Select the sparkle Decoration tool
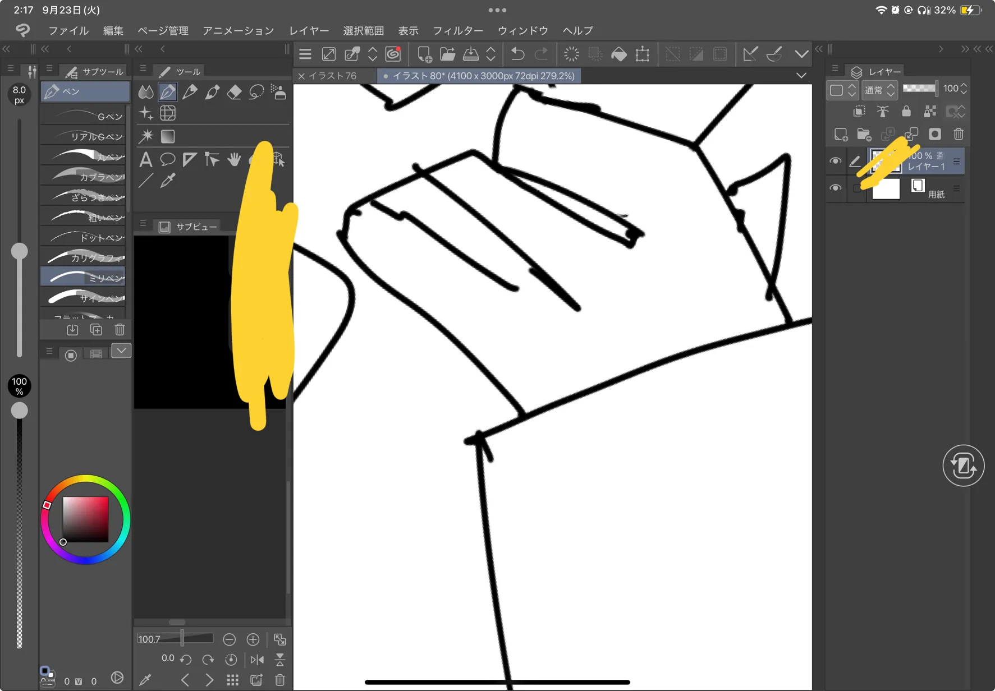This screenshot has width=995, height=691. pyautogui.click(x=146, y=113)
